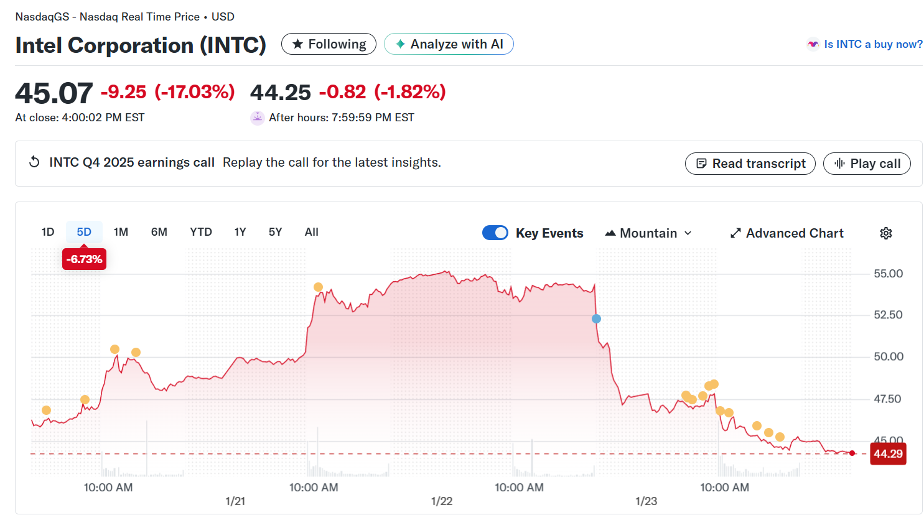924x520 pixels.
Task: Show the 1Y chart range
Action: pyautogui.click(x=240, y=232)
